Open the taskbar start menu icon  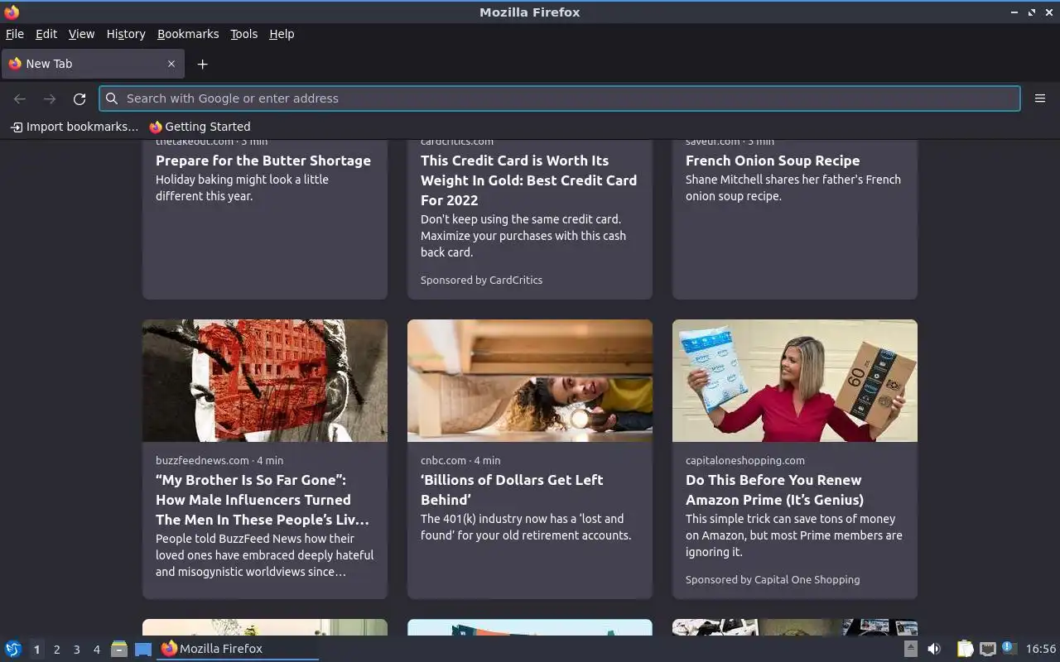point(13,649)
